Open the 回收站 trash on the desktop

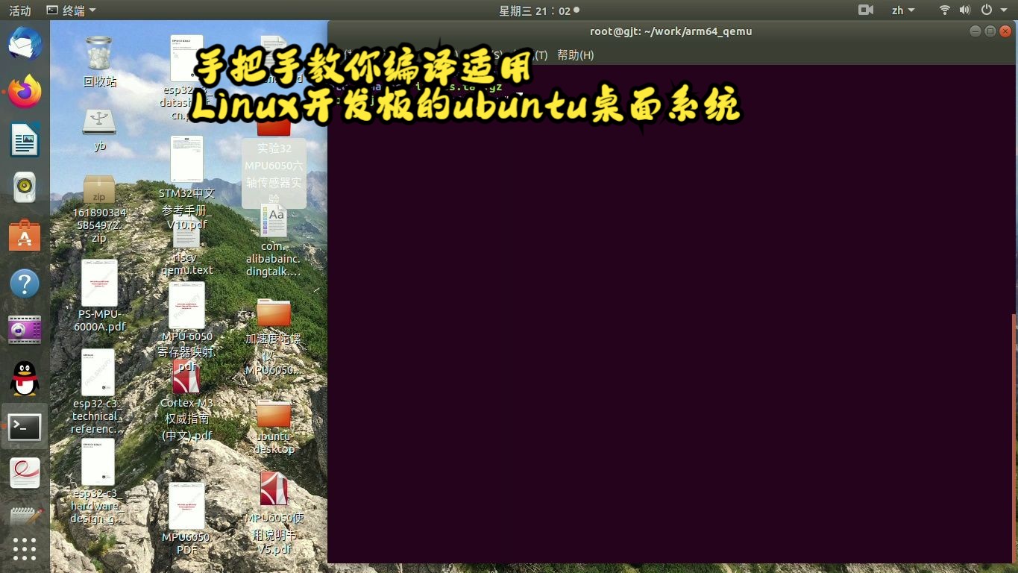[x=98, y=52]
